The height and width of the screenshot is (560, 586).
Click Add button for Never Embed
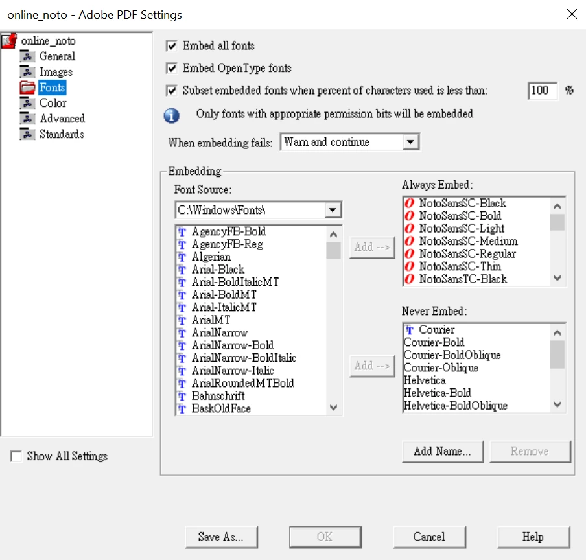tap(372, 366)
